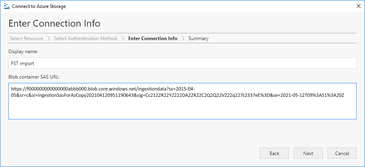
Task: Select the bold Enter Connection Info breadcrumb step
Action: (x=153, y=38)
